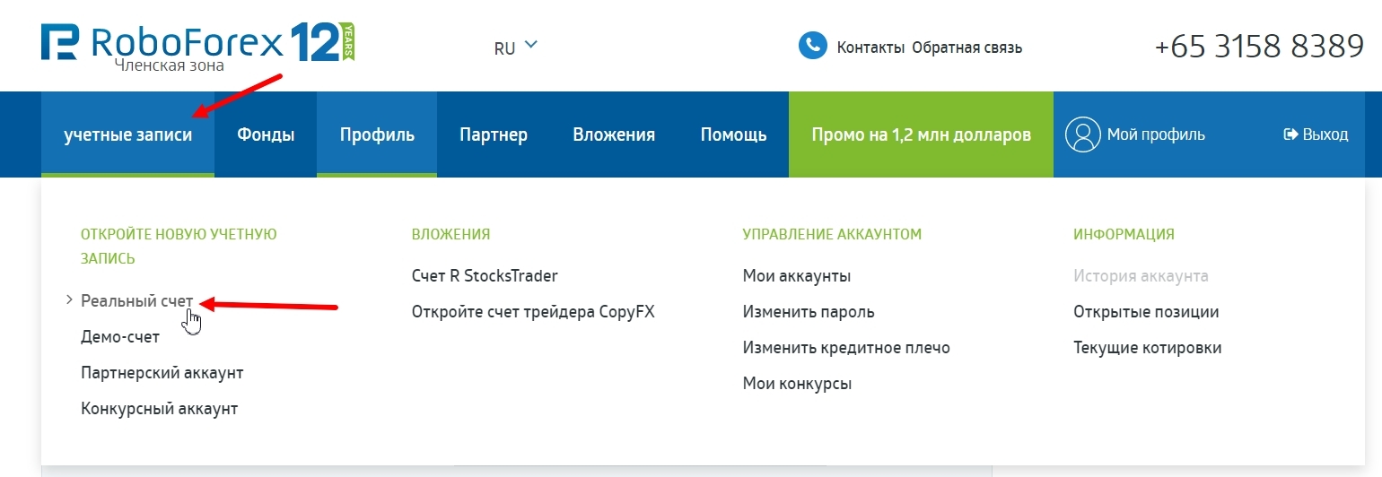Open Текущие котировки
Image resolution: width=1382 pixels, height=477 pixels.
point(1148,348)
